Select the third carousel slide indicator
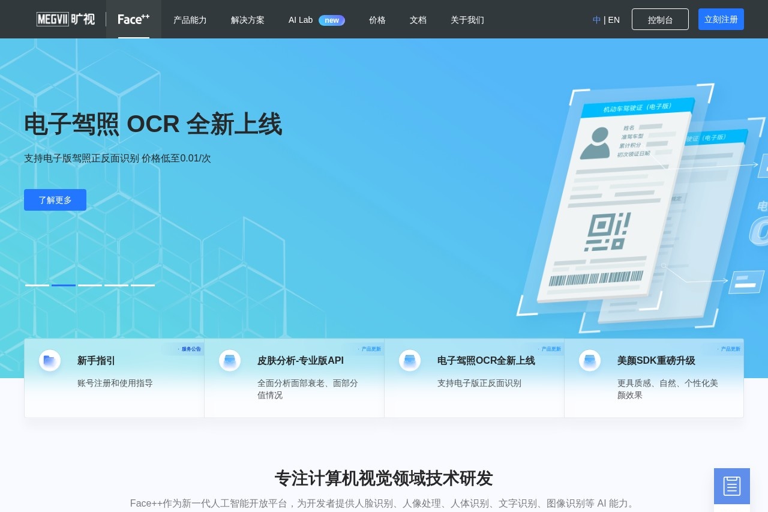The image size is (768, 512). (90, 285)
